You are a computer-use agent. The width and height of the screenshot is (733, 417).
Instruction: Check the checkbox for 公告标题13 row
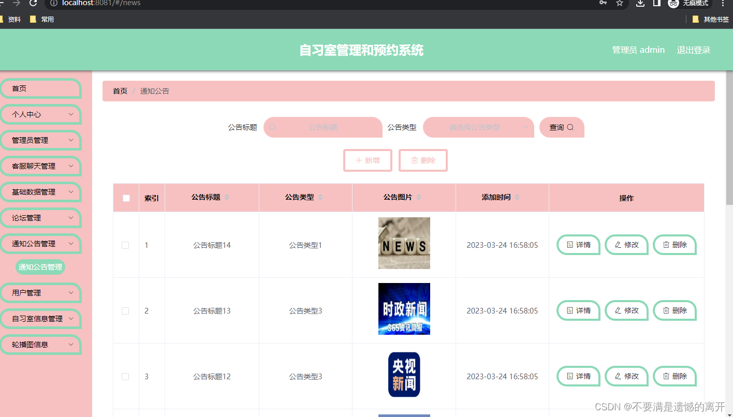tap(125, 310)
